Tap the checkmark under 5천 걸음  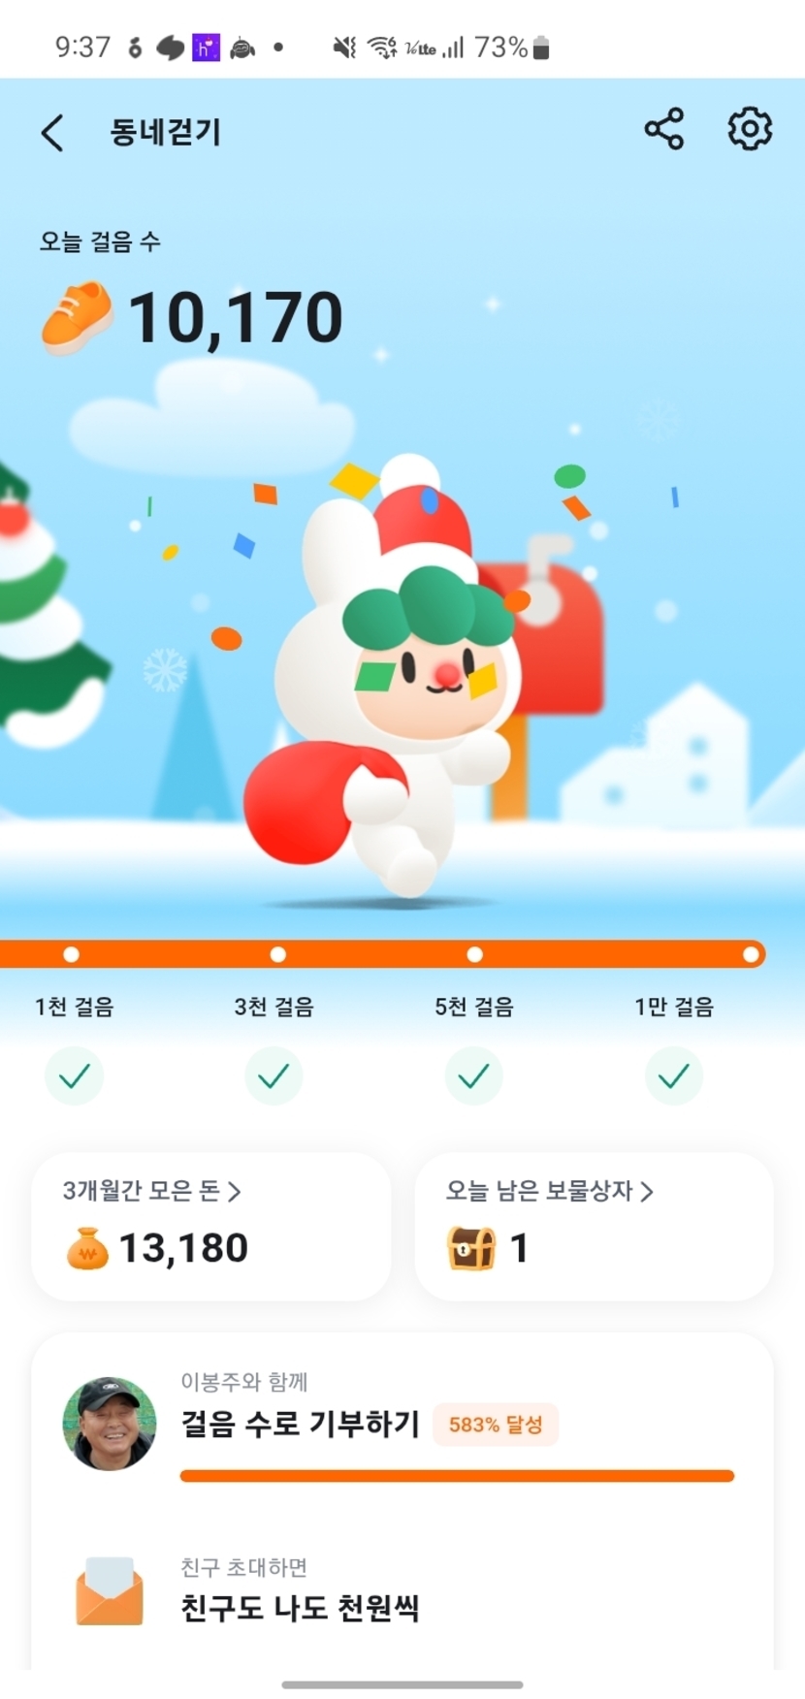click(474, 1075)
